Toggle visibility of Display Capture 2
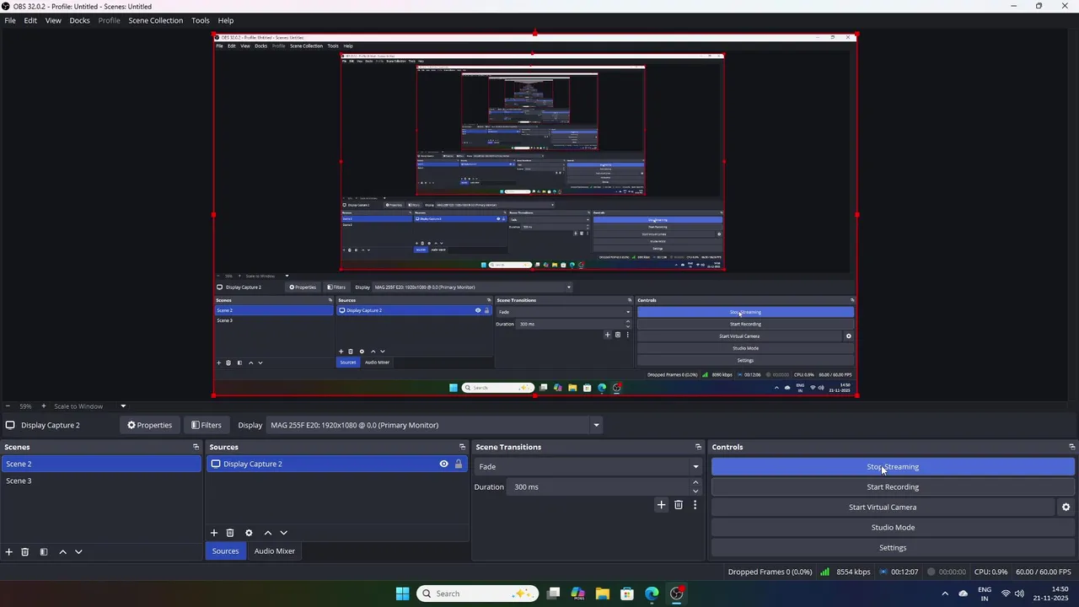The image size is (1079, 607). pos(443,464)
